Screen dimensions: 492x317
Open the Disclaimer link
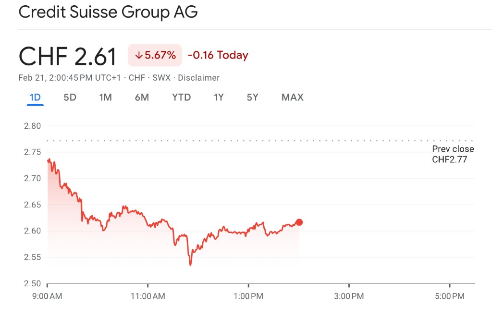pyautogui.click(x=200, y=78)
